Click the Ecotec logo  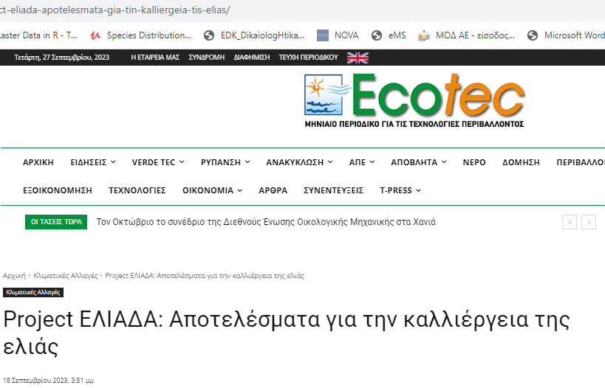tap(414, 100)
